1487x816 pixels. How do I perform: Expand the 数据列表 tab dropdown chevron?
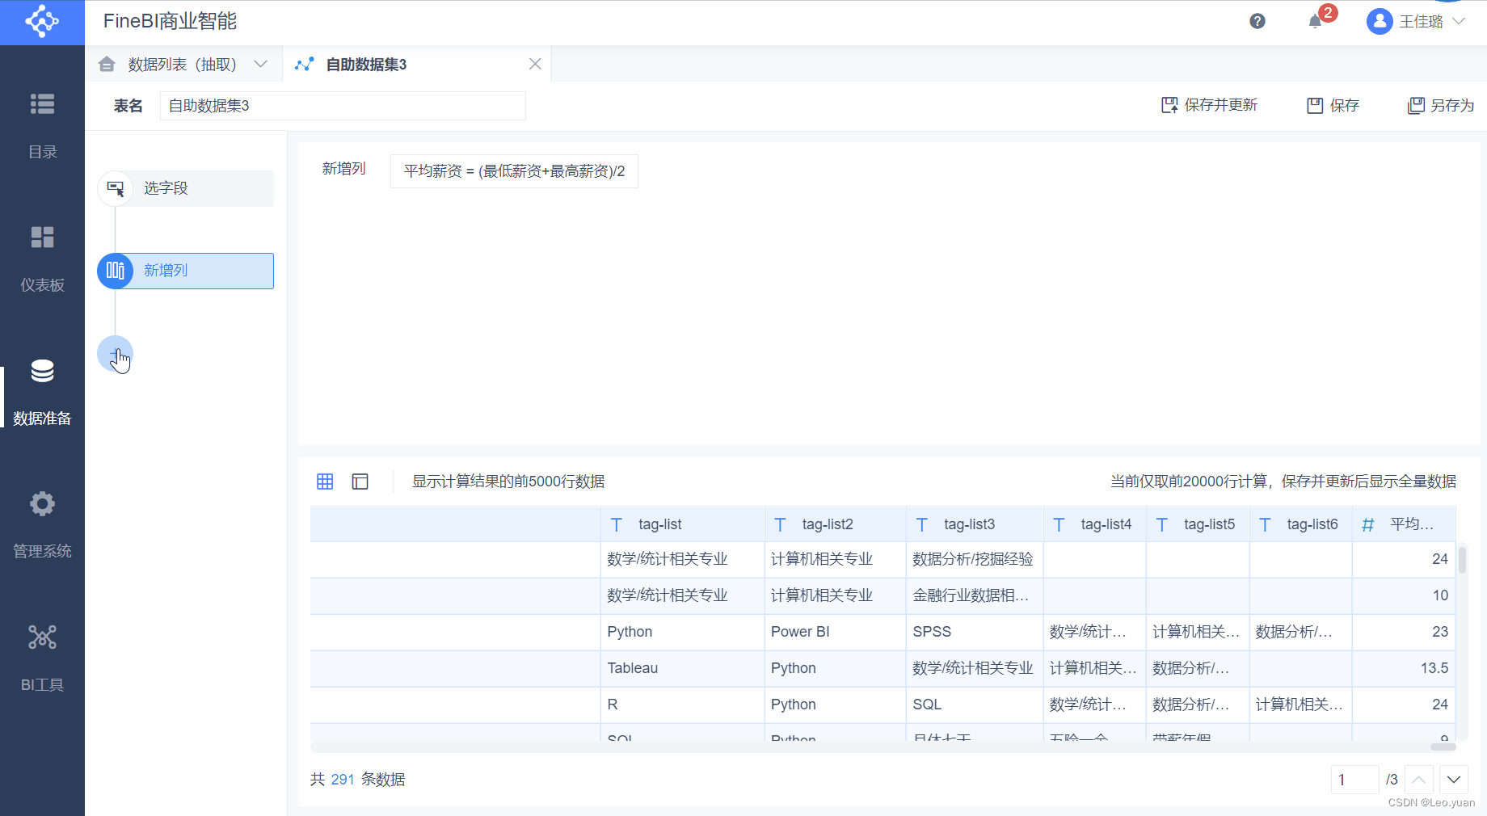coord(260,64)
